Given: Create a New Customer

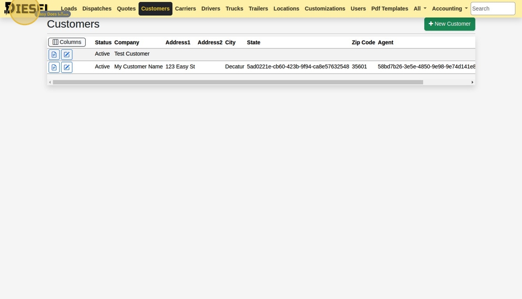Looking at the screenshot, I should 449,24.
